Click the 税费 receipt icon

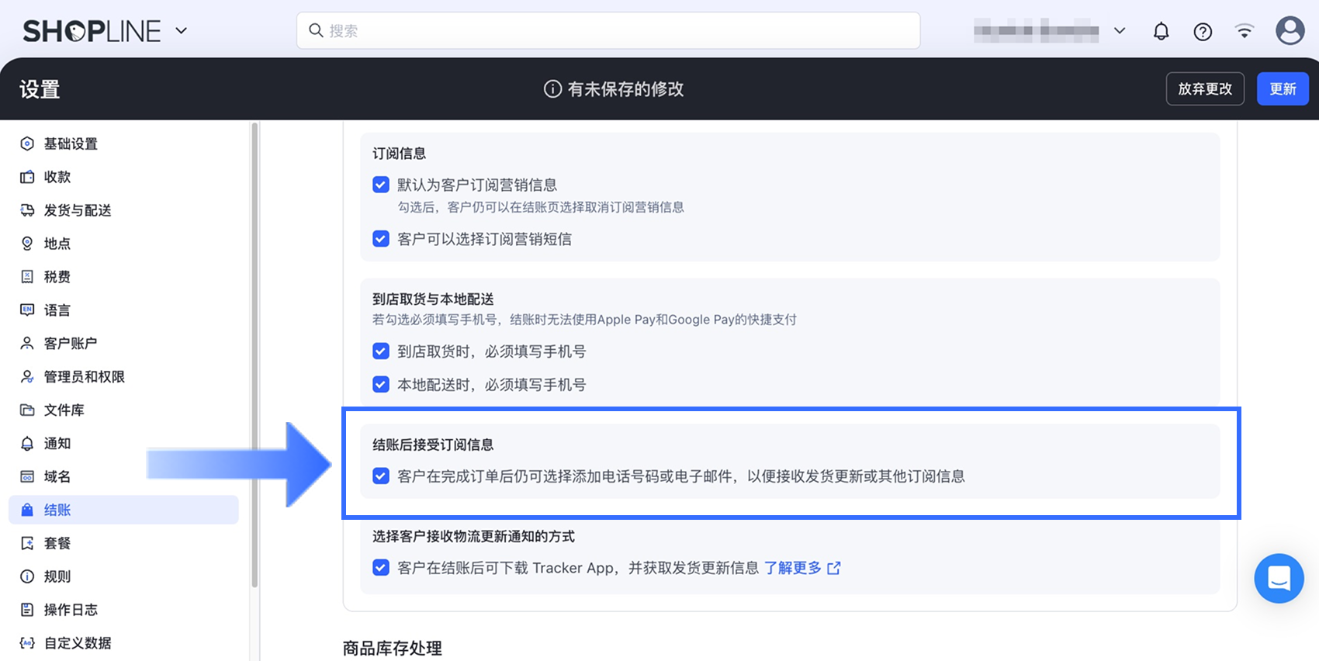click(27, 277)
